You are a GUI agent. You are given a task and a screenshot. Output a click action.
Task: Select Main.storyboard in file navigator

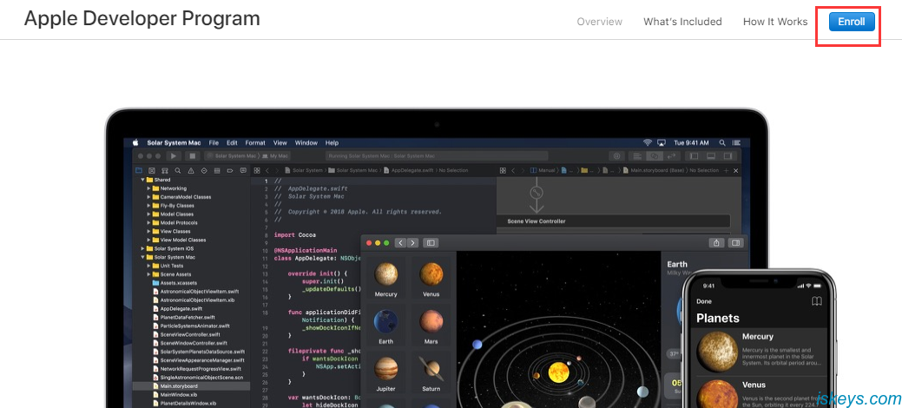pos(180,385)
